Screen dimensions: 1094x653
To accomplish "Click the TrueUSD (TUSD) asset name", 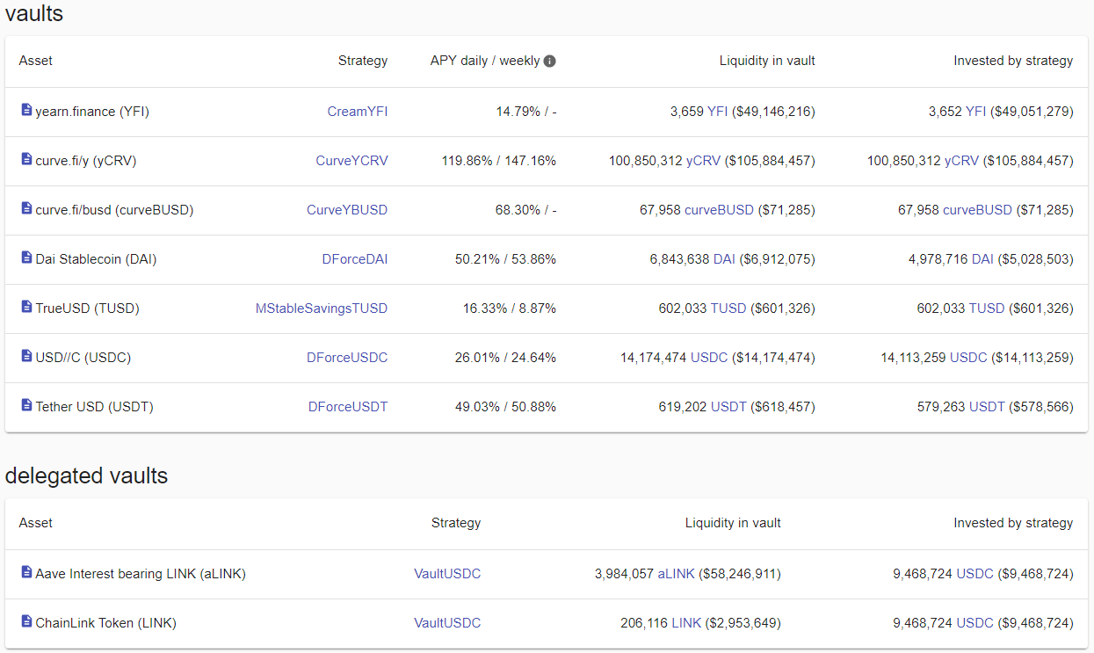I will point(87,308).
